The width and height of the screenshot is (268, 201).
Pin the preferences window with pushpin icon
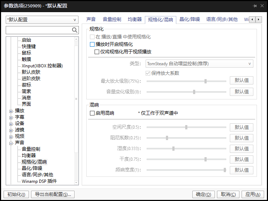click(255, 6)
